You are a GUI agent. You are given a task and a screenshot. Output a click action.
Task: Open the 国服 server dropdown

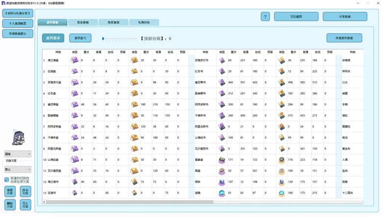click(x=18, y=154)
